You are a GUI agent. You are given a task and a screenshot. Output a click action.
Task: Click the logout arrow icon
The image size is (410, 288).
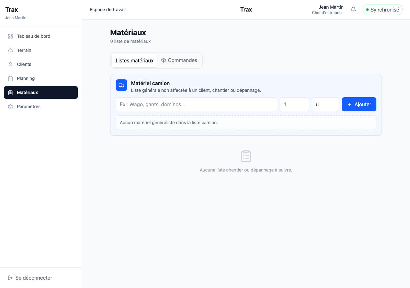[x=10, y=278]
